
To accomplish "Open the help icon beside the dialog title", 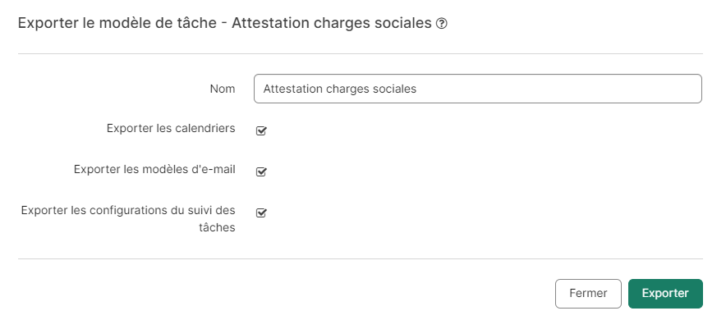I will pos(442,24).
